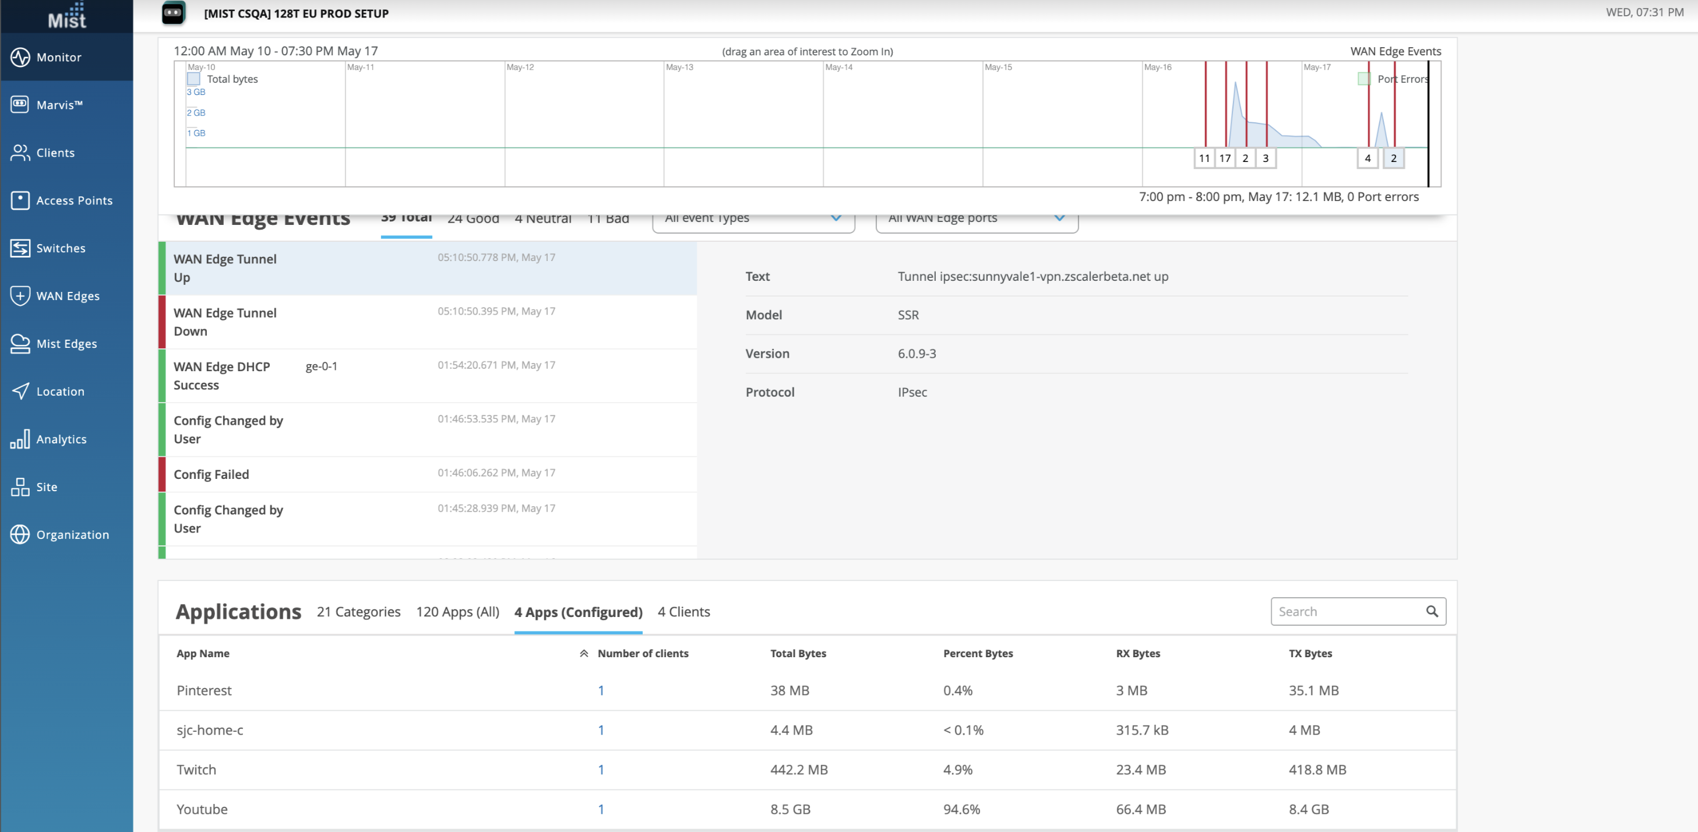Switch to 120 Apps (All) tab
This screenshot has width=1698, height=832.
[457, 612]
